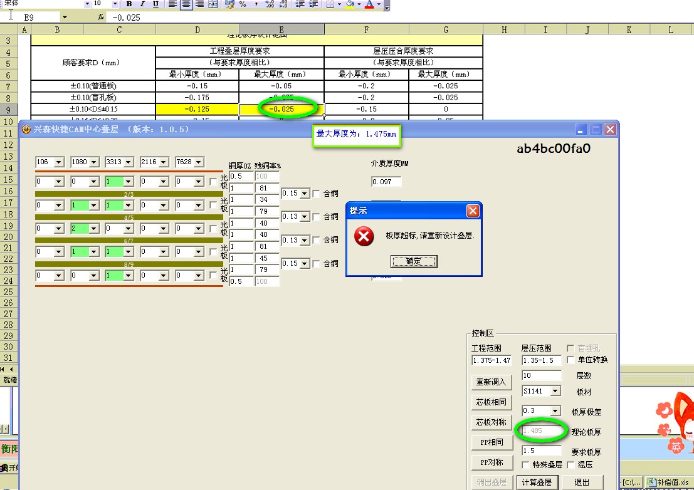
Task: Click the 芯板对称 button
Action: coord(492,422)
